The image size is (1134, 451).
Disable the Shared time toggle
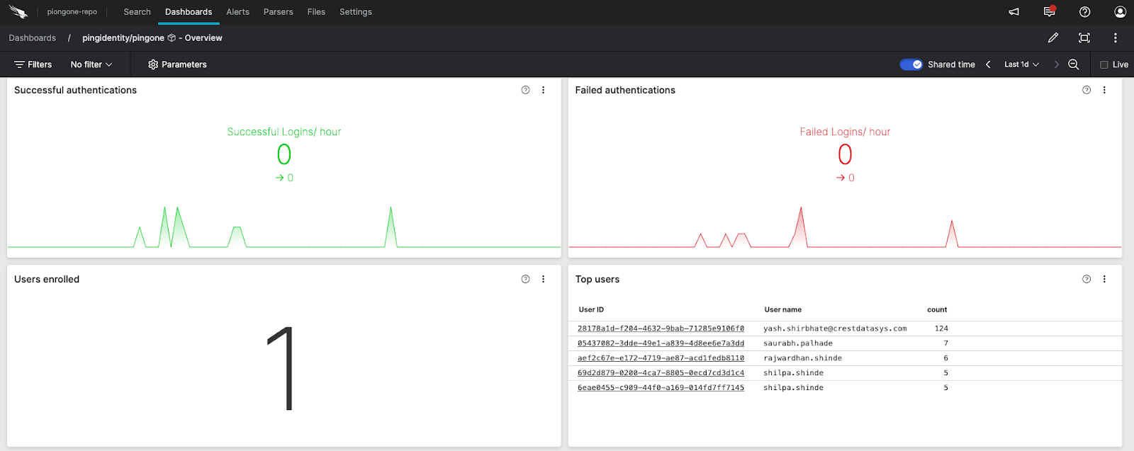(x=911, y=64)
